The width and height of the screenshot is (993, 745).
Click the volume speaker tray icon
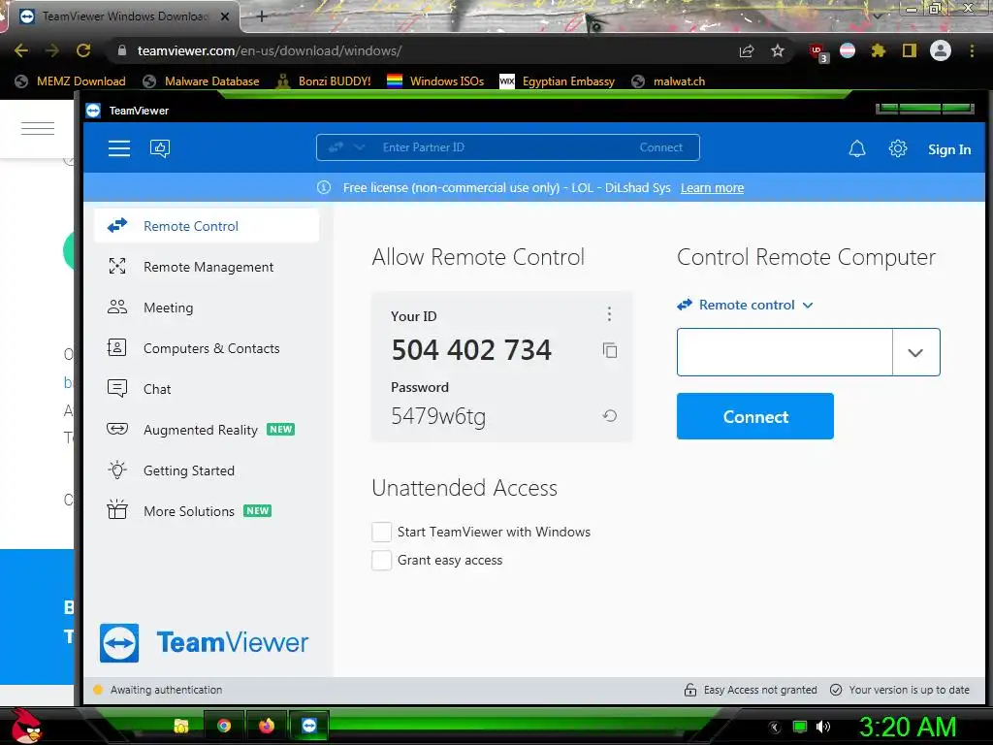(x=823, y=727)
